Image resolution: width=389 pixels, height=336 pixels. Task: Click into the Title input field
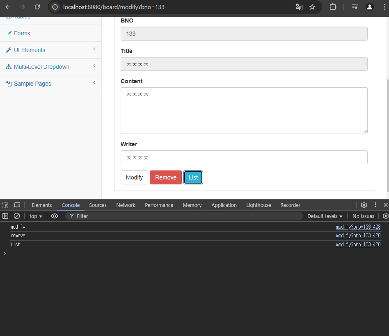244,64
